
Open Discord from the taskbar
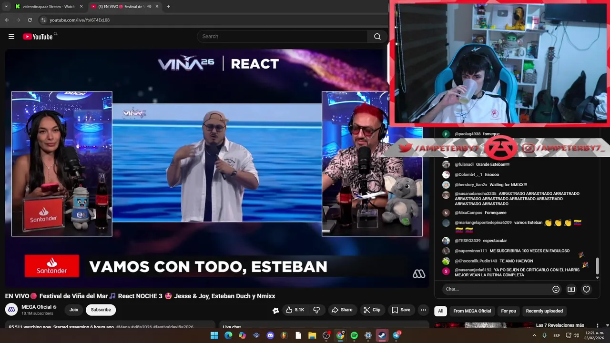[270, 335]
